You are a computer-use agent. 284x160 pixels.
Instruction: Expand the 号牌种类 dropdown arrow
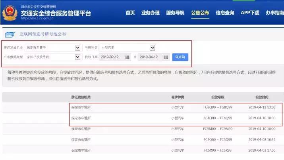(152, 48)
